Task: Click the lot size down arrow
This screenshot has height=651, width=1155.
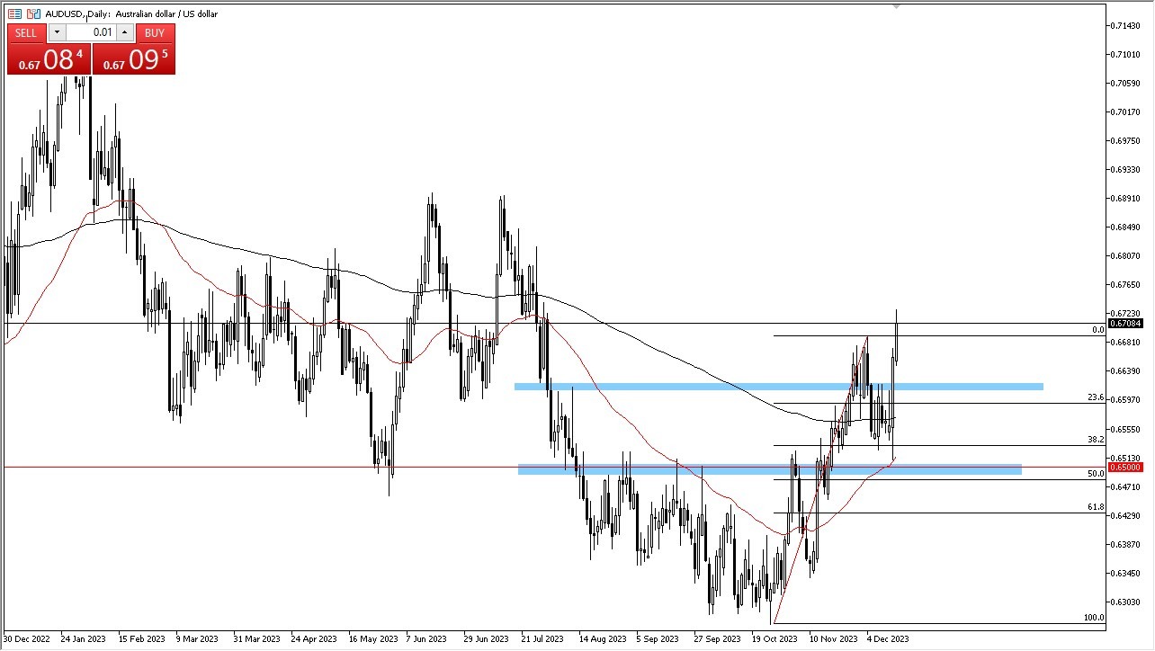Action: [57, 33]
